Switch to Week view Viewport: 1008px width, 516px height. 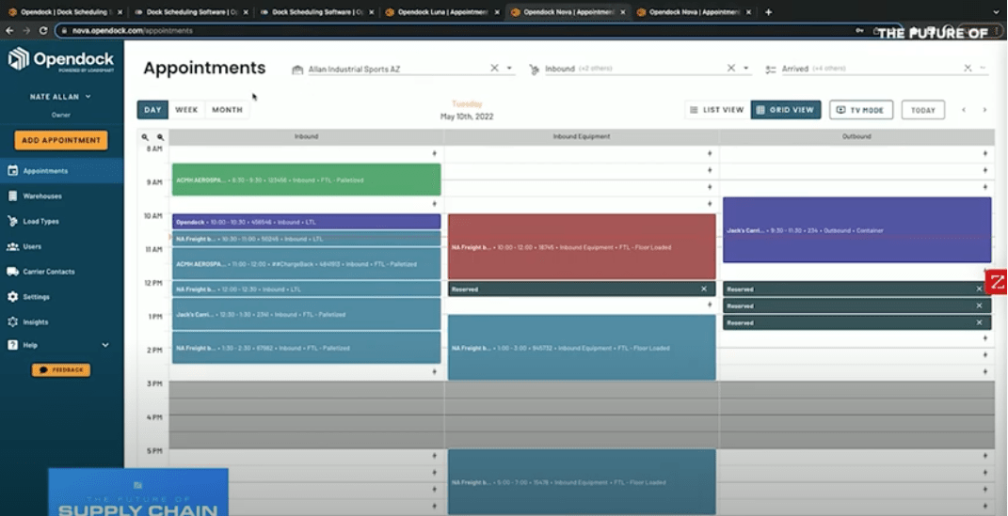pyautogui.click(x=186, y=110)
